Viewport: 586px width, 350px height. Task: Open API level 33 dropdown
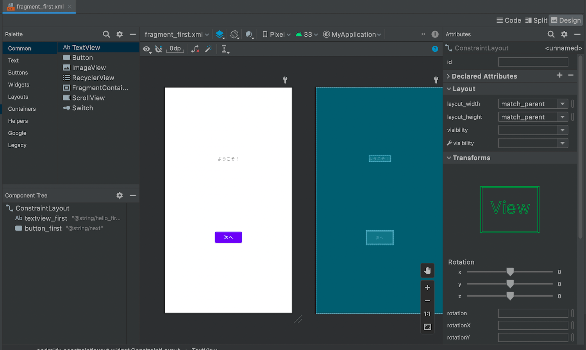[307, 35]
